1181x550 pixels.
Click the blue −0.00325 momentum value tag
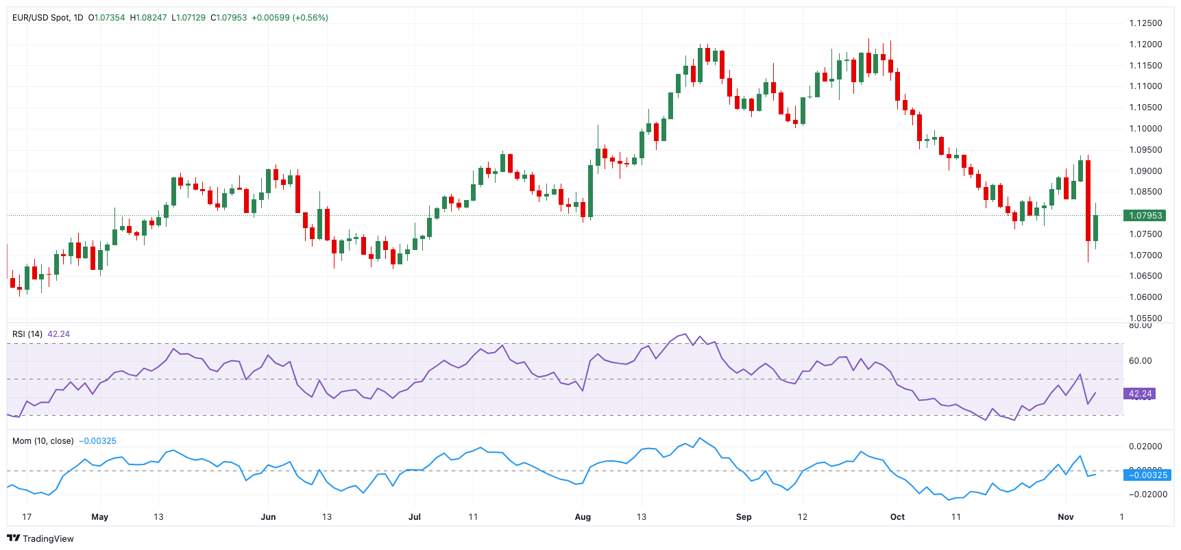point(1147,475)
